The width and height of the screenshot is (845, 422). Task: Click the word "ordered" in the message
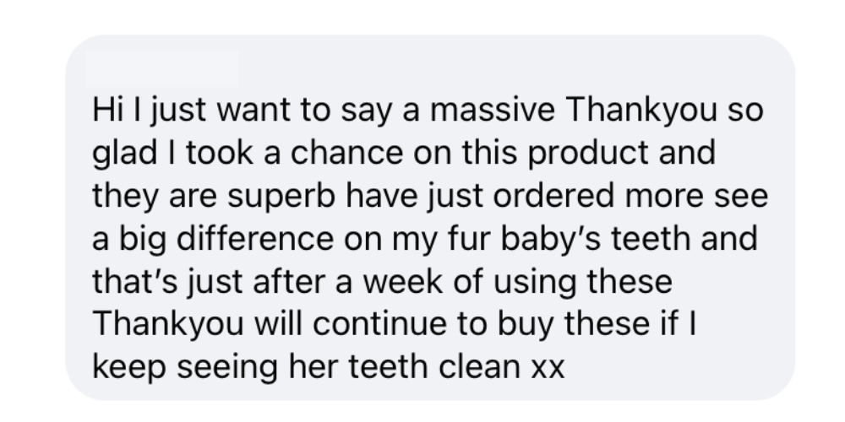[x=553, y=196]
